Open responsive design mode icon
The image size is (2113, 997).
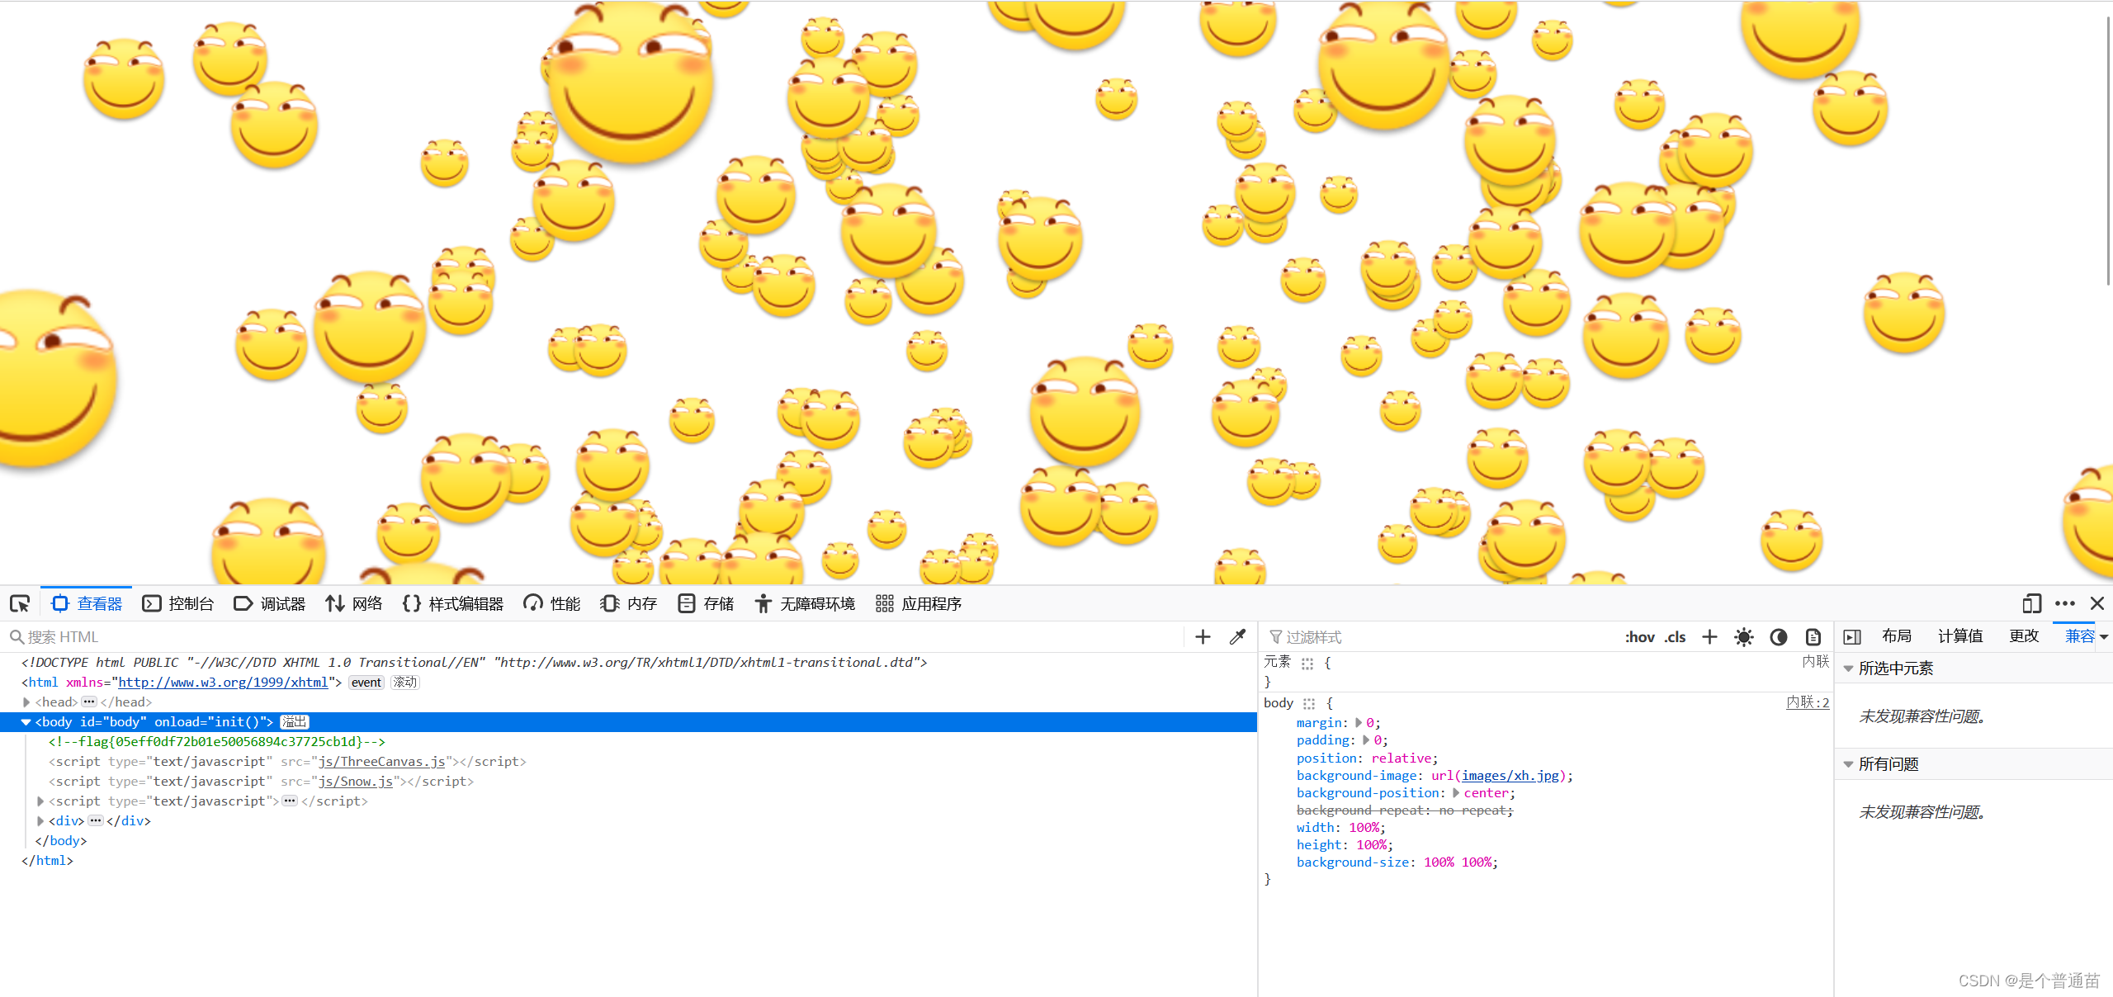(x=2031, y=603)
